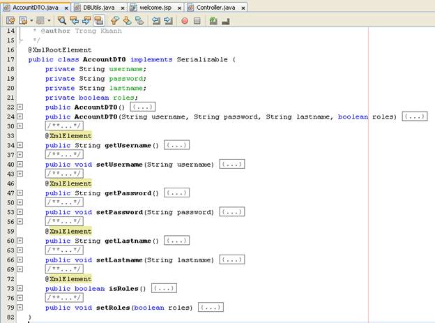The width and height of the screenshot is (435, 323).
Task: Expand the isRoles fold at line 73
Action: 20,288
